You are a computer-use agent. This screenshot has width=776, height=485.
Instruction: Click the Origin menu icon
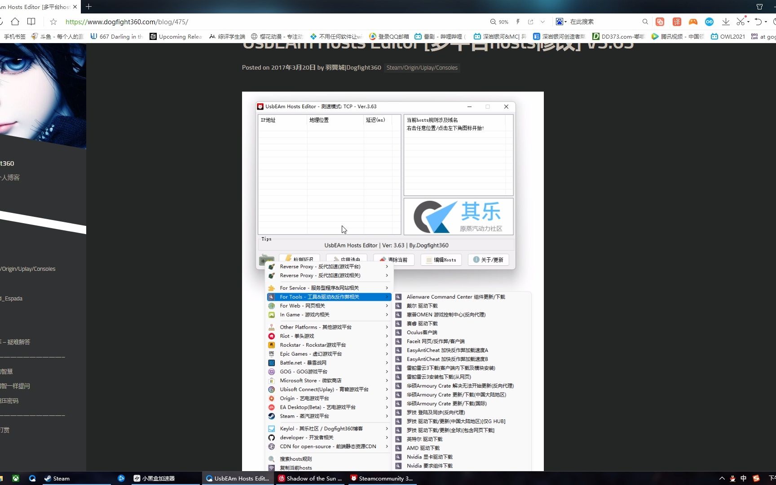(271, 398)
